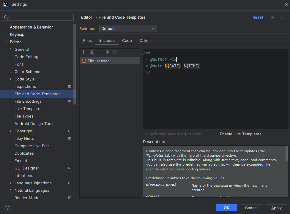290x214 pixels.
Task: Expand the Natural Languages node
Action: coord(10,190)
